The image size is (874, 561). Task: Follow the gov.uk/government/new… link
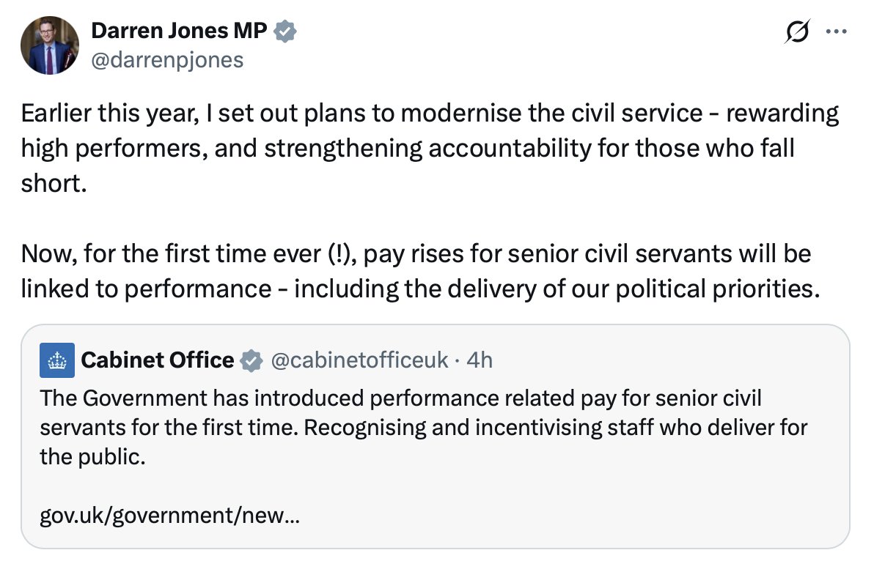(x=170, y=516)
